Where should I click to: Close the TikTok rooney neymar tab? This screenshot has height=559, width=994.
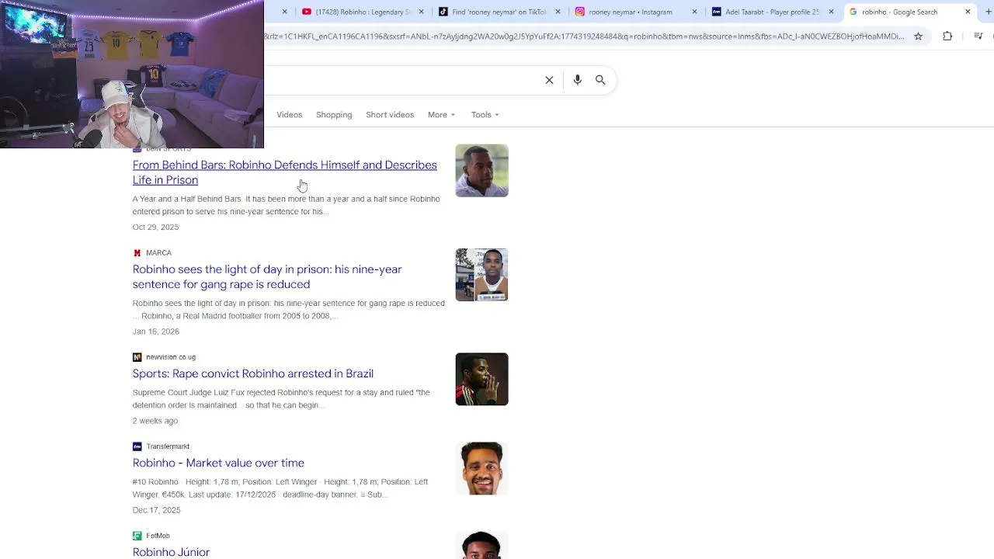click(558, 12)
